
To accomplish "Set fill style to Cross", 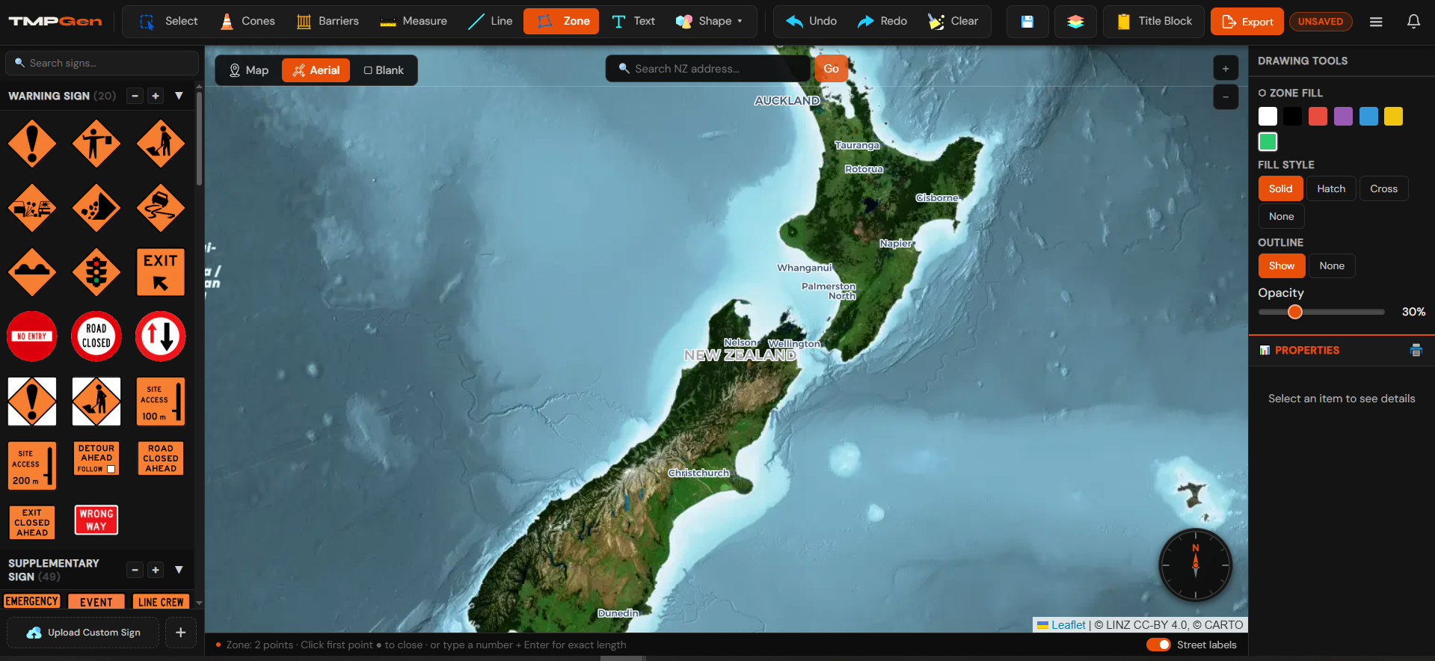I will pos(1383,189).
